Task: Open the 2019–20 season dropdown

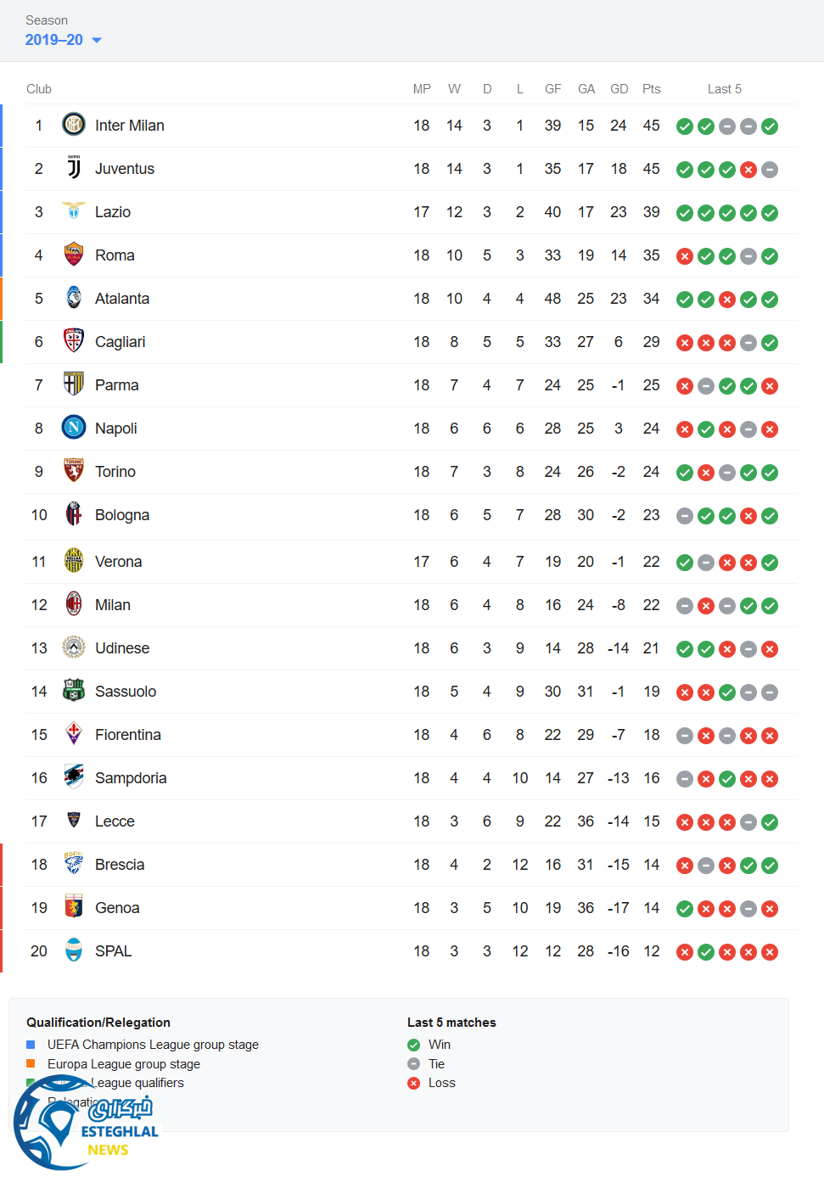Action: click(x=63, y=40)
